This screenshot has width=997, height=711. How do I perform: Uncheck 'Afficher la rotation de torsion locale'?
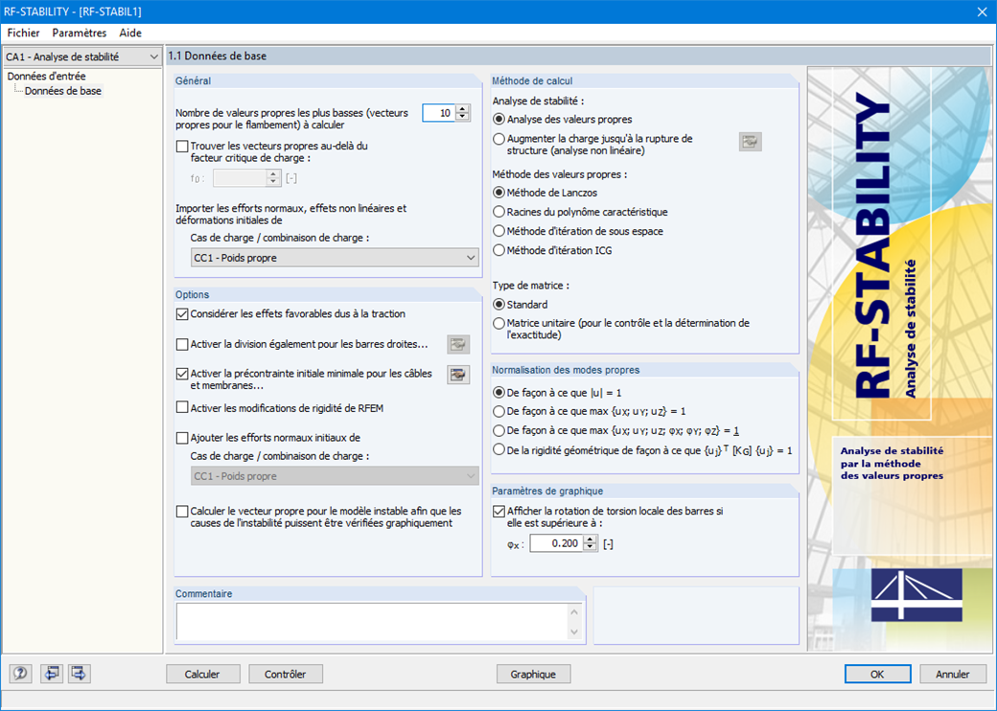499,511
